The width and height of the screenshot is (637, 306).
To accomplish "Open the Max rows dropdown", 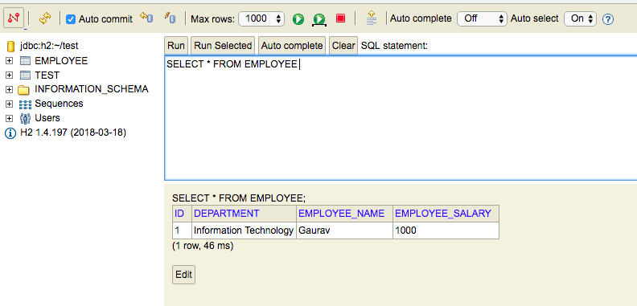I will click(261, 18).
